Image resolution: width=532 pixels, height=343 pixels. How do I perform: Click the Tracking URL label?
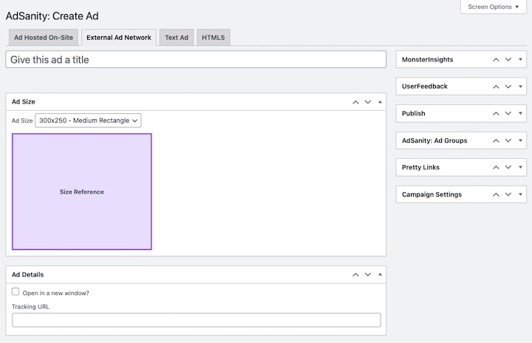tap(30, 307)
